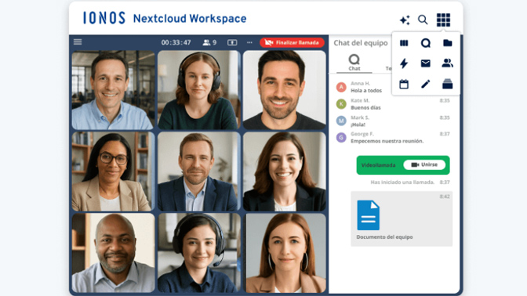Click message '¡Hola!' from Mark S.
Image resolution: width=527 pixels, height=296 pixels.
[358, 125]
